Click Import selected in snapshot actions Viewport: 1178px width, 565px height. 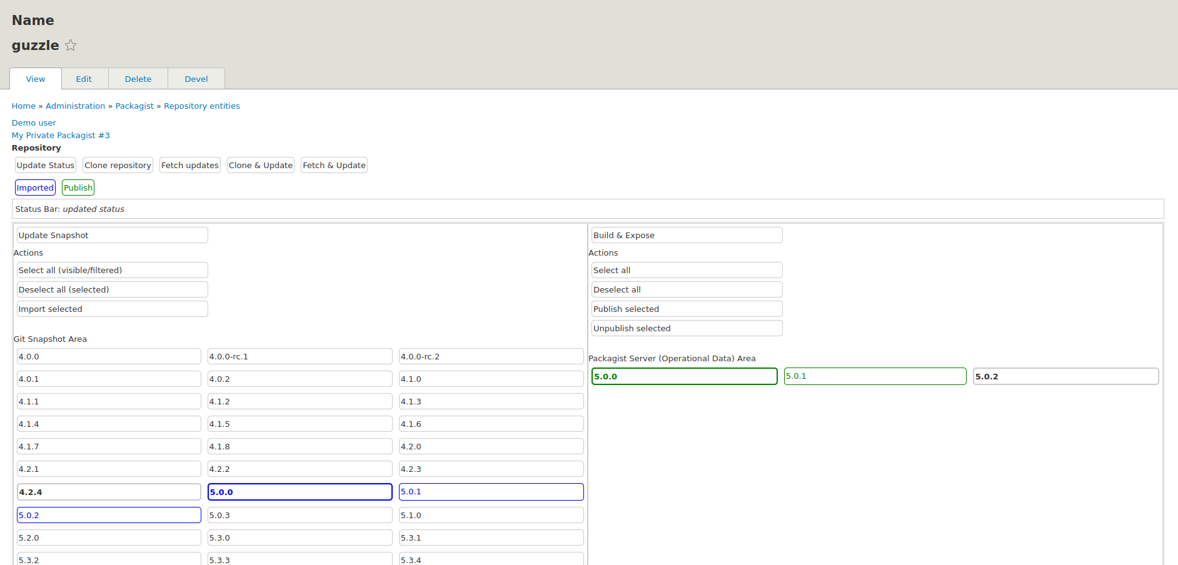112,309
